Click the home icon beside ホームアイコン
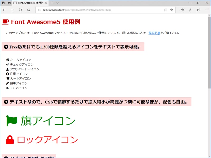211x158 pixels. pyautogui.click(x=7, y=60)
